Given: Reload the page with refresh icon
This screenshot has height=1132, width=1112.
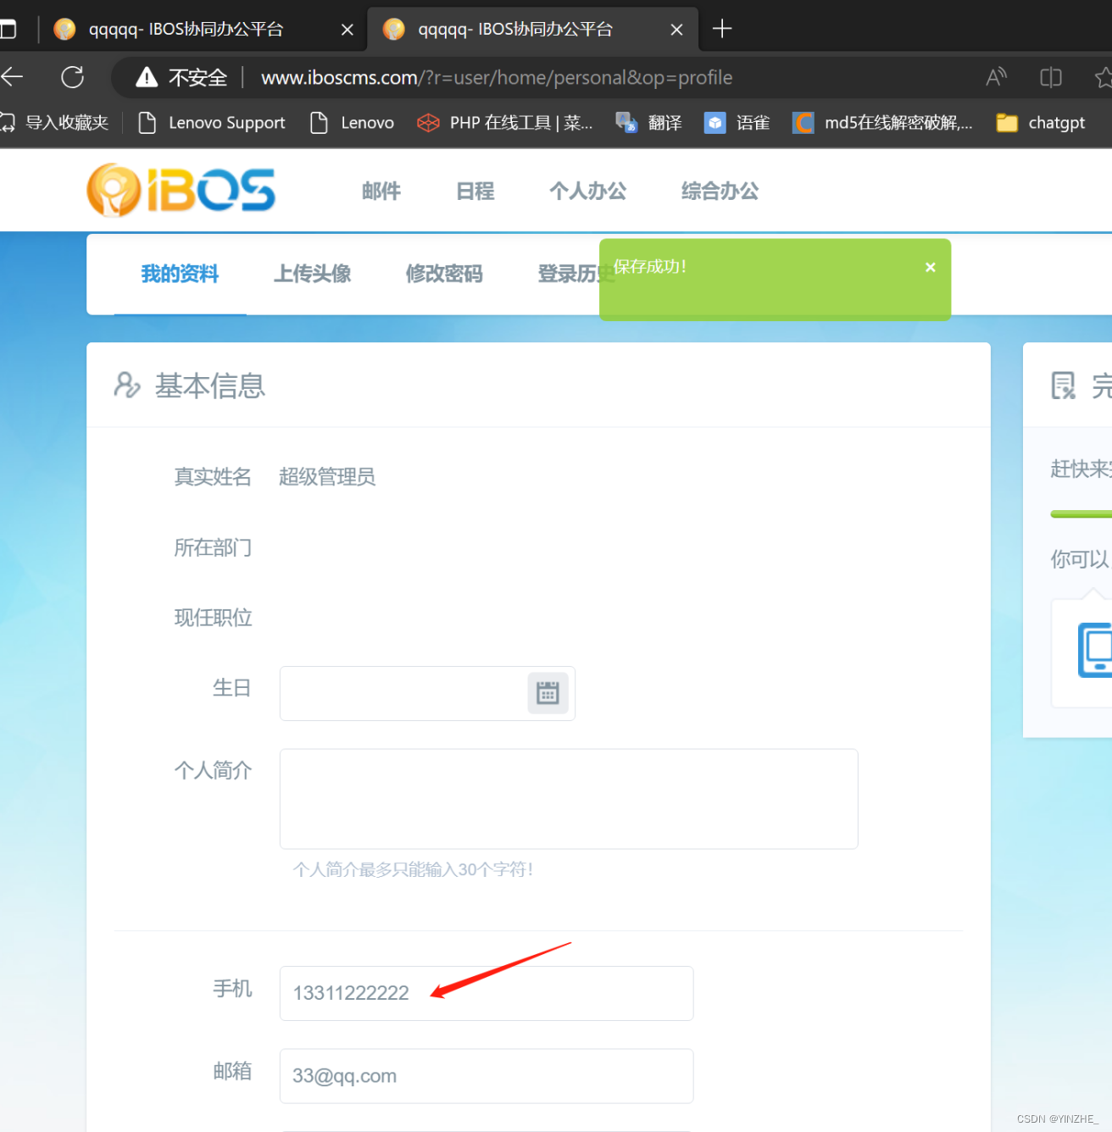Looking at the screenshot, I should click(x=73, y=77).
